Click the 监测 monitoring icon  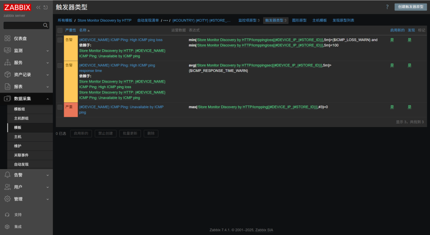coord(8,50)
